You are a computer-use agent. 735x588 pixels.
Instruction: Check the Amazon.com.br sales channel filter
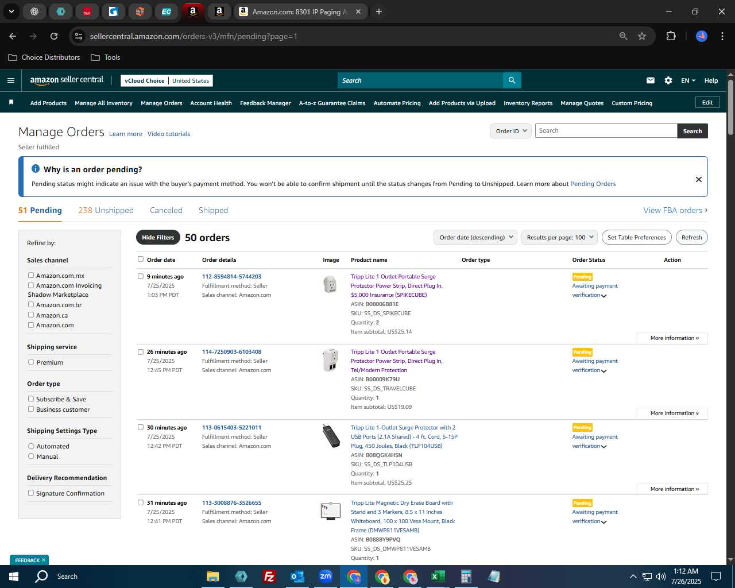[x=31, y=304]
